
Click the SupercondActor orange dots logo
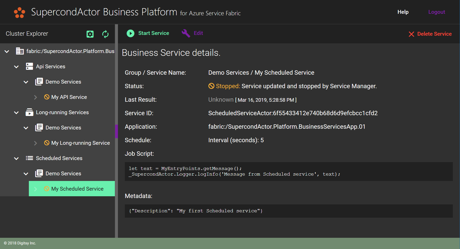coord(19,12)
